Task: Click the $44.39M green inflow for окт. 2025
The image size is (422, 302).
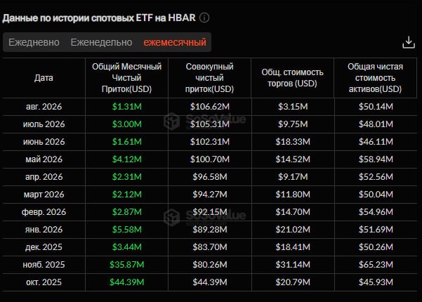Action: (127, 282)
